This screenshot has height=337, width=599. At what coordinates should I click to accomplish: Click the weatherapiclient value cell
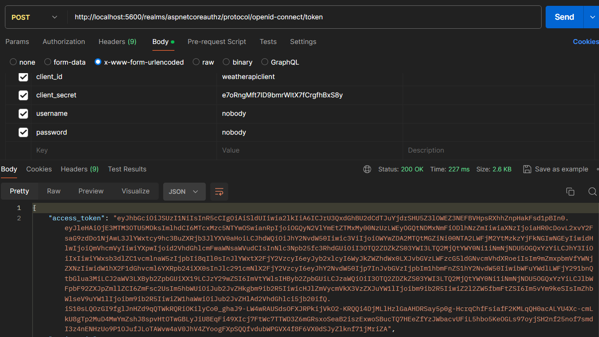pos(310,77)
